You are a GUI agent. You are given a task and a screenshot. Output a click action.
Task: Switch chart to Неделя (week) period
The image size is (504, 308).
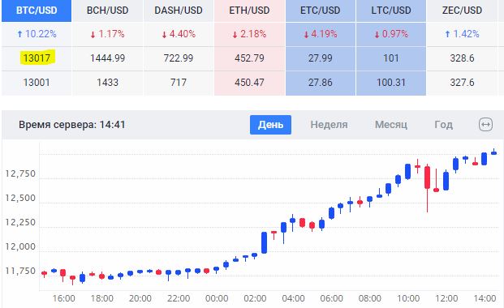pyautogui.click(x=329, y=125)
